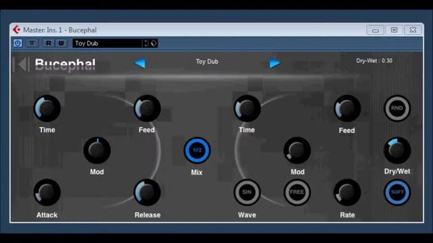Toggle the SOFT mode button

coord(397,192)
